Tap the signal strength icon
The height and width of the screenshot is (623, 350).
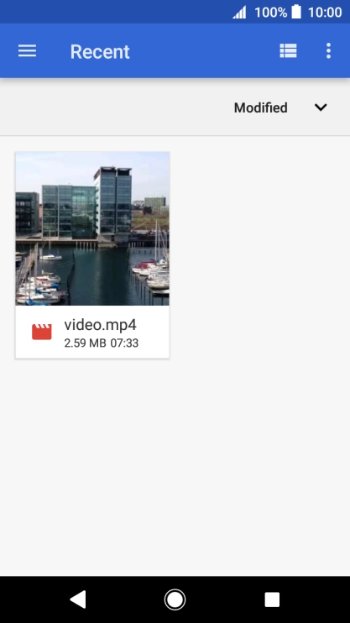pyautogui.click(x=239, y=12)
